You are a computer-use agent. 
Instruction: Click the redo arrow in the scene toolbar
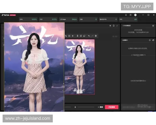point(92,36)
